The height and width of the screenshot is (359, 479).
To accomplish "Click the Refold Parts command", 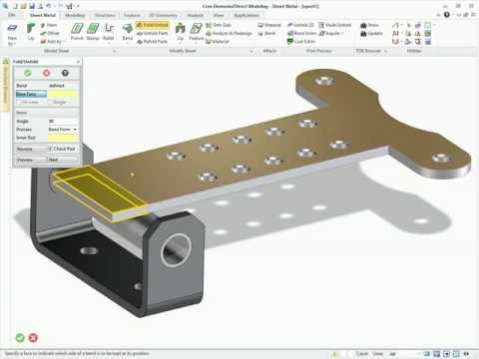I will (152, 42).
